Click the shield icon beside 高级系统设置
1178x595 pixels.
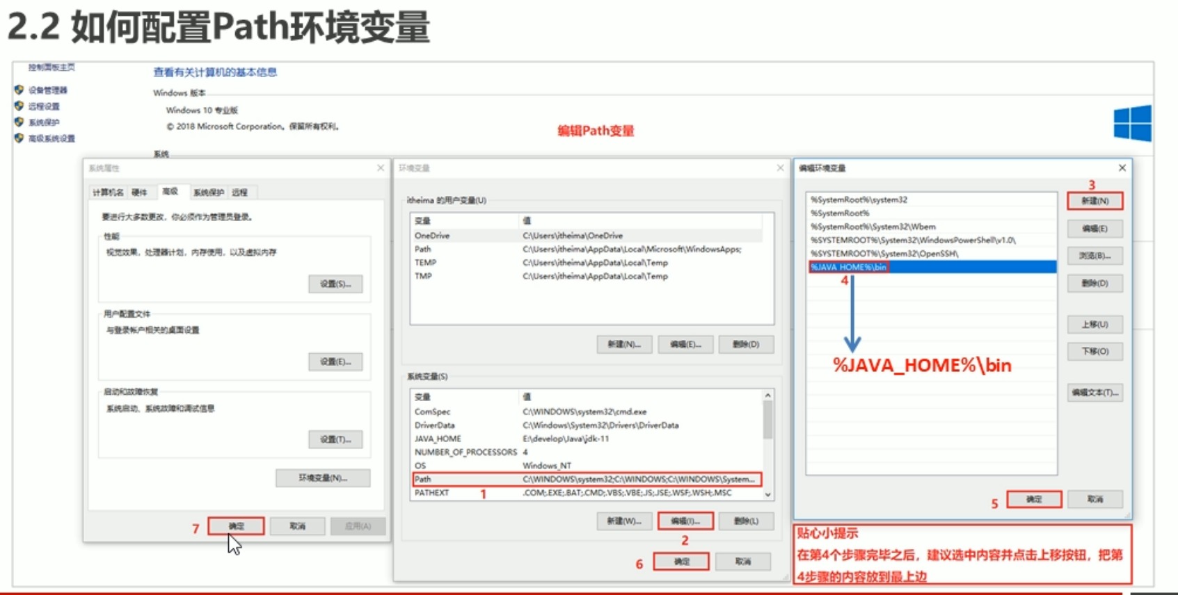[19, 138]
